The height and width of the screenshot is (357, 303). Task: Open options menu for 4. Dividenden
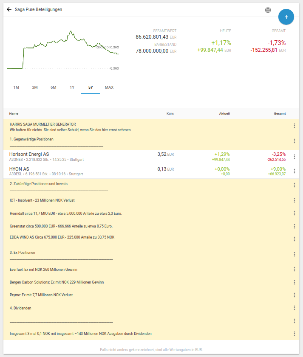[295, 308]
